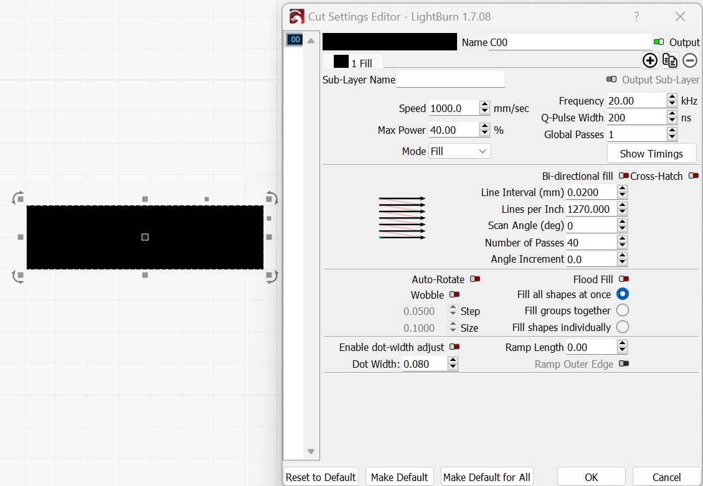The height and width of the screenshot is (486, 703).
Task: Click the bottom-right rotate handle on rectangle
Action: 271,276
